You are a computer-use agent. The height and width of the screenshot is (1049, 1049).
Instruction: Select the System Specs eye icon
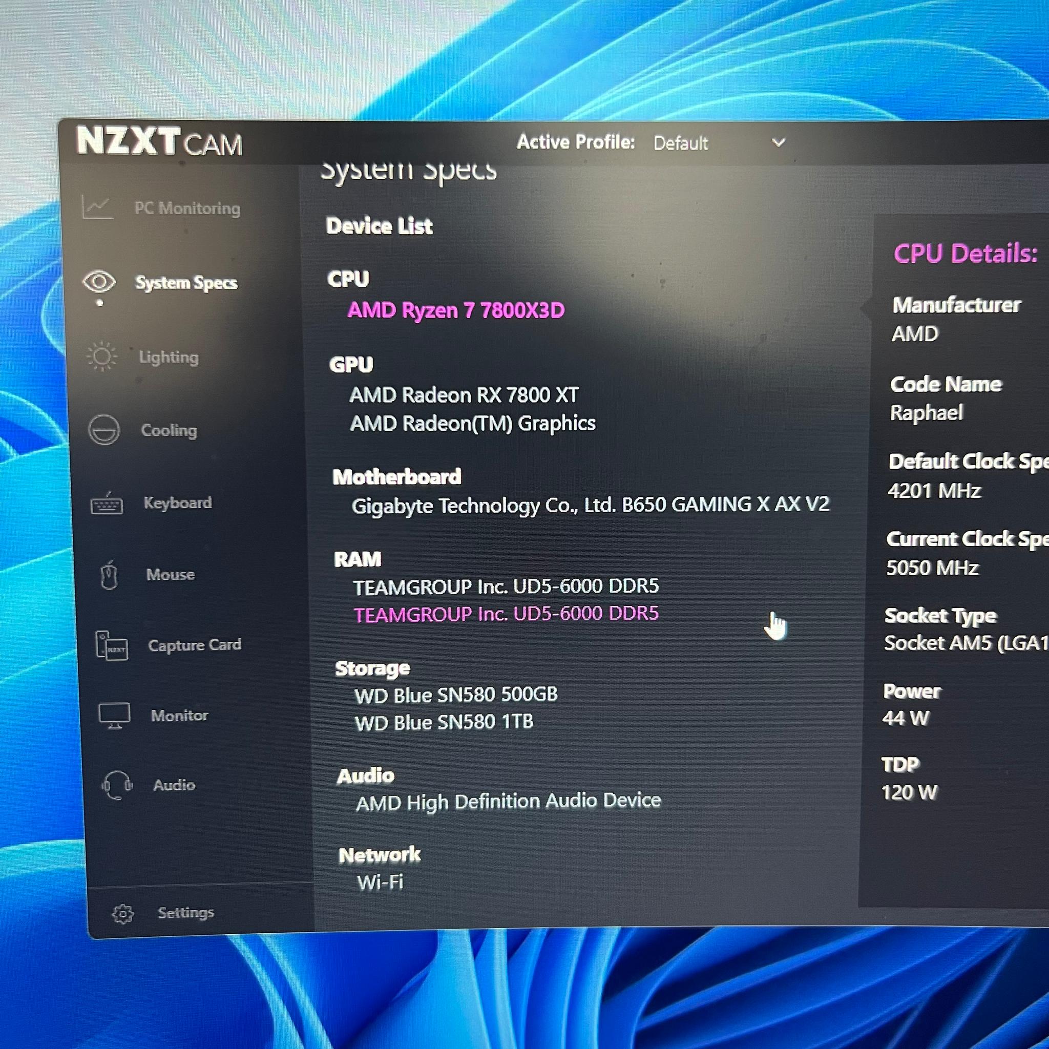99,282
